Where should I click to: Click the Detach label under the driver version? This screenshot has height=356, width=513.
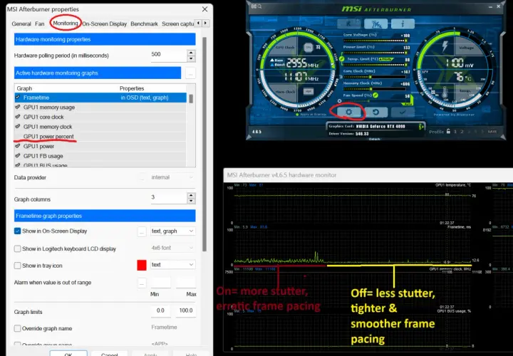click(374, 139)
